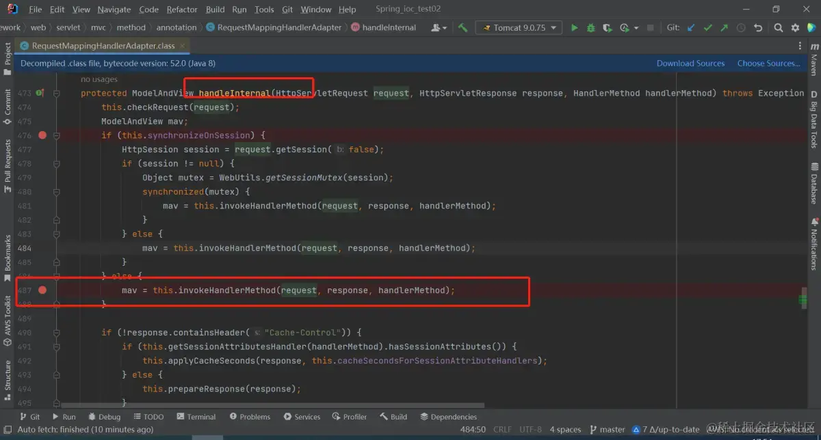The width and height of the screenshot is (821, 440).
Task: Click the master git branch widget
Action: tap(607, 429)
